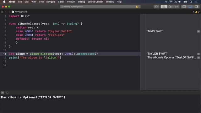Image resolution: width=201 pixels, height=113 pixels.
Task: Open the Help menu
Action: 119,2
